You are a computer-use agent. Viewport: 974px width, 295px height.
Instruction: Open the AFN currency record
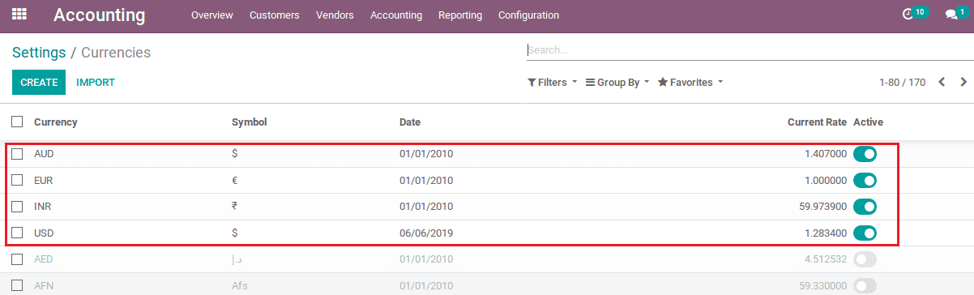(44, 285)
